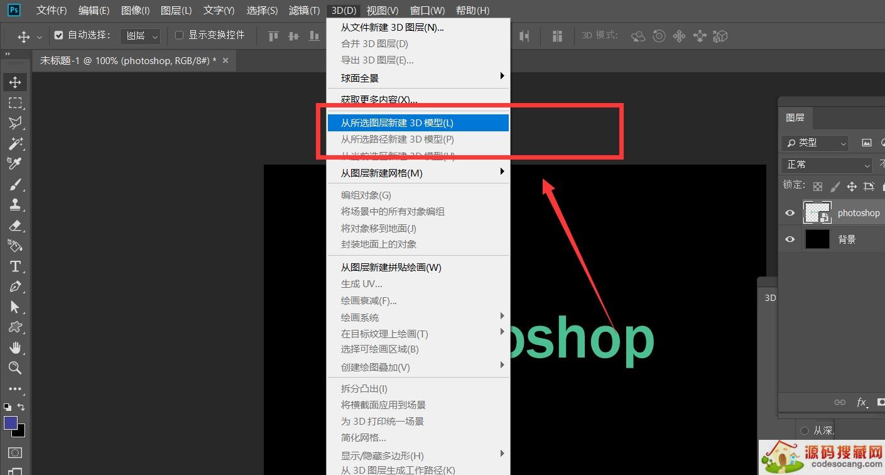Select the Custom Shape tool
The width and height of the screenshot is (885, 475).
click(x=15, y=327)
